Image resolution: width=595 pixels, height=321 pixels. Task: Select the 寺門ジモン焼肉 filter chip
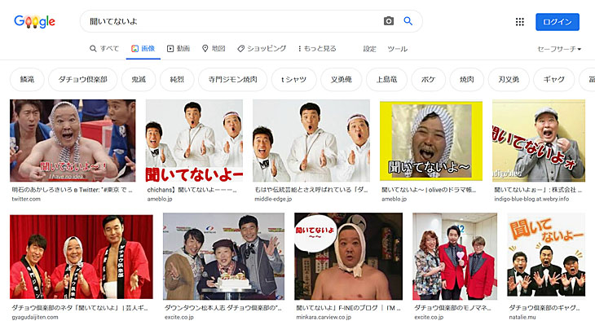[232, 79]
